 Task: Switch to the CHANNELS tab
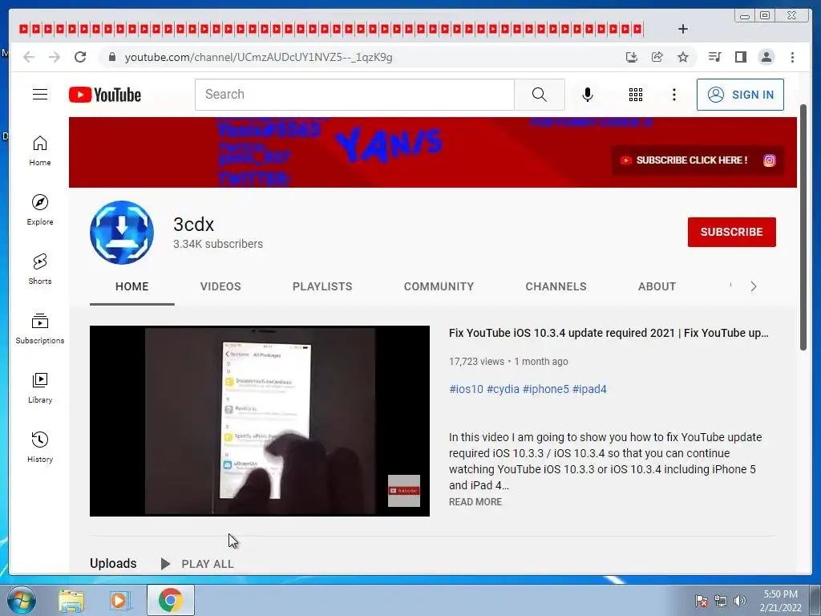tap(556, 286)
